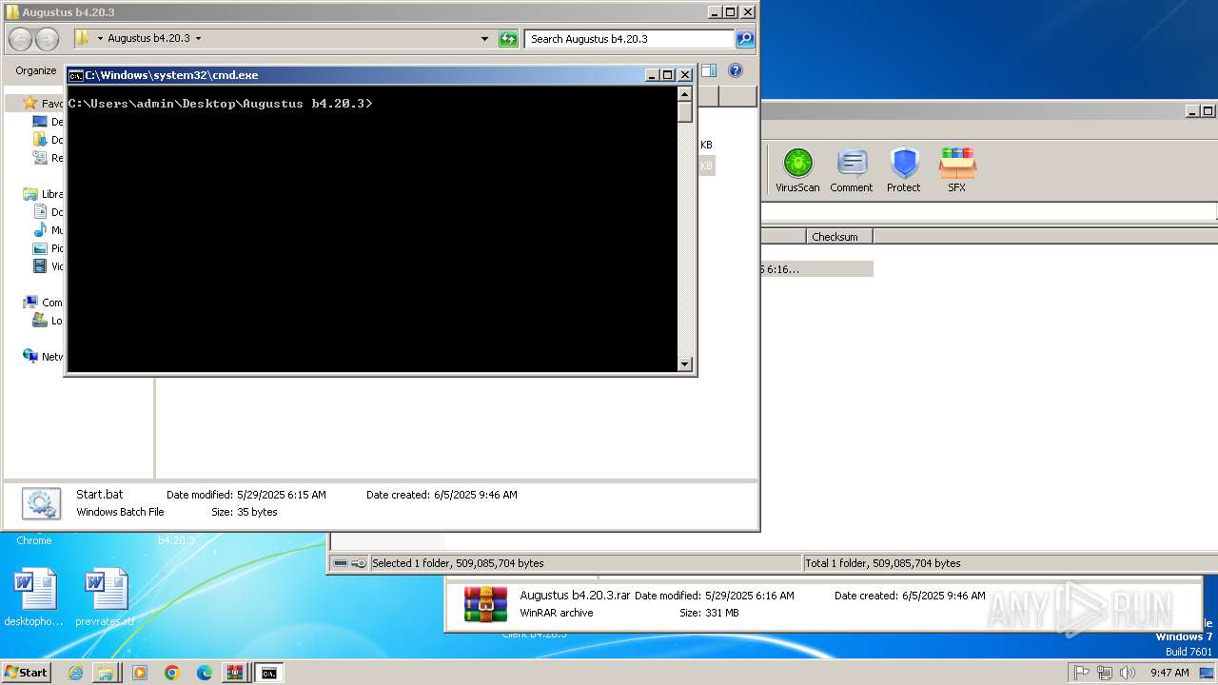The width and height of the screenshot is (1218, 685).
Task: Click the cmd.exe scroll down arrow
Action: [684, 363]
